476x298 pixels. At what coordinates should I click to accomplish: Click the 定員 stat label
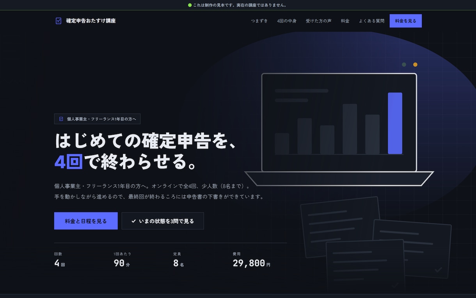pos(177,254)
